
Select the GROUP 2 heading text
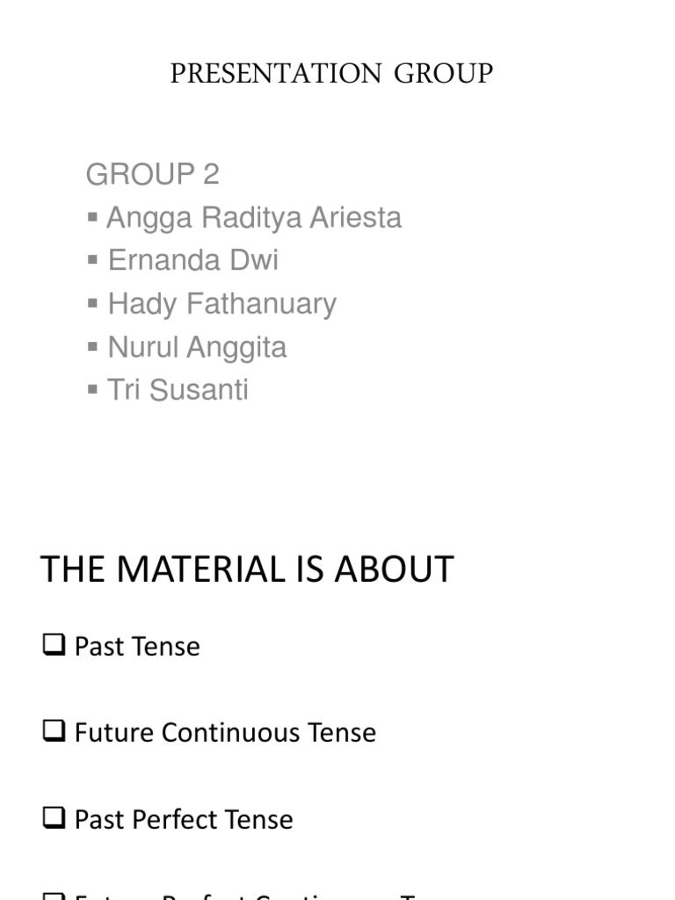click(152, 175)
